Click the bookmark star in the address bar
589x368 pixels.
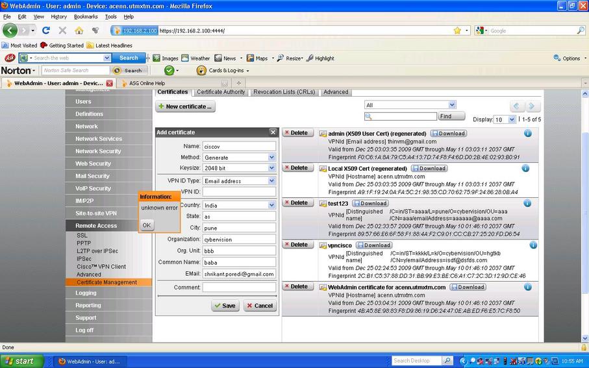click(457, 31)
